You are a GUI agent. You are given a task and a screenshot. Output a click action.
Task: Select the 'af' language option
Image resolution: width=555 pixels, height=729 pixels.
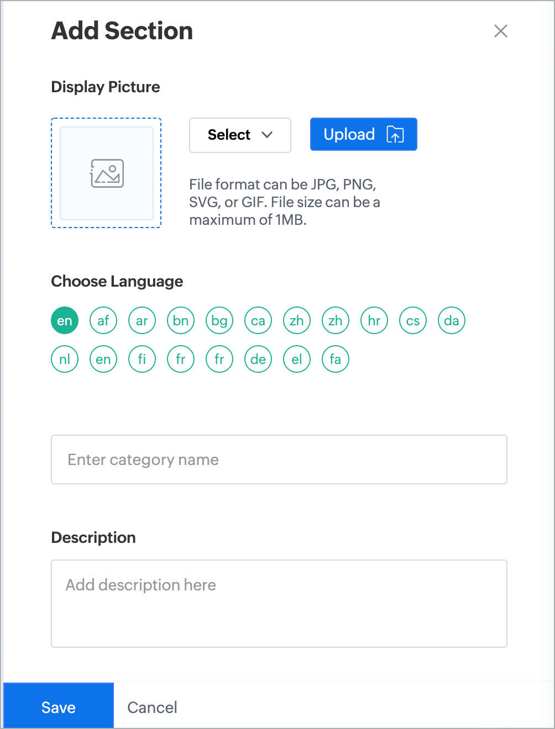(x=103, y=320)
